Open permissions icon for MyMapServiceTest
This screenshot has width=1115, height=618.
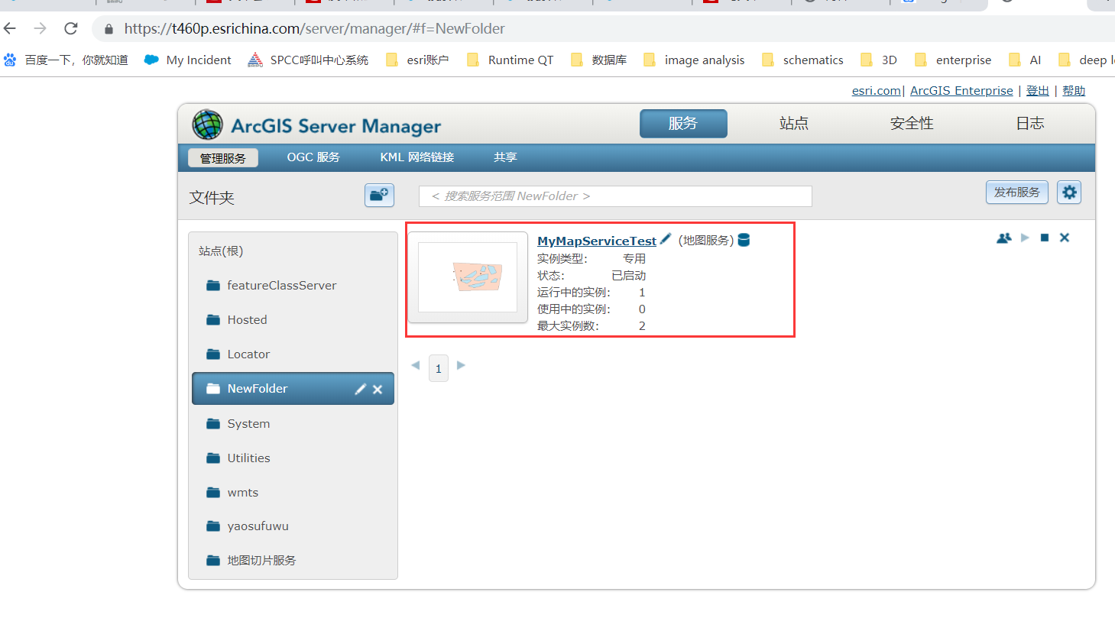(1003, 238)
